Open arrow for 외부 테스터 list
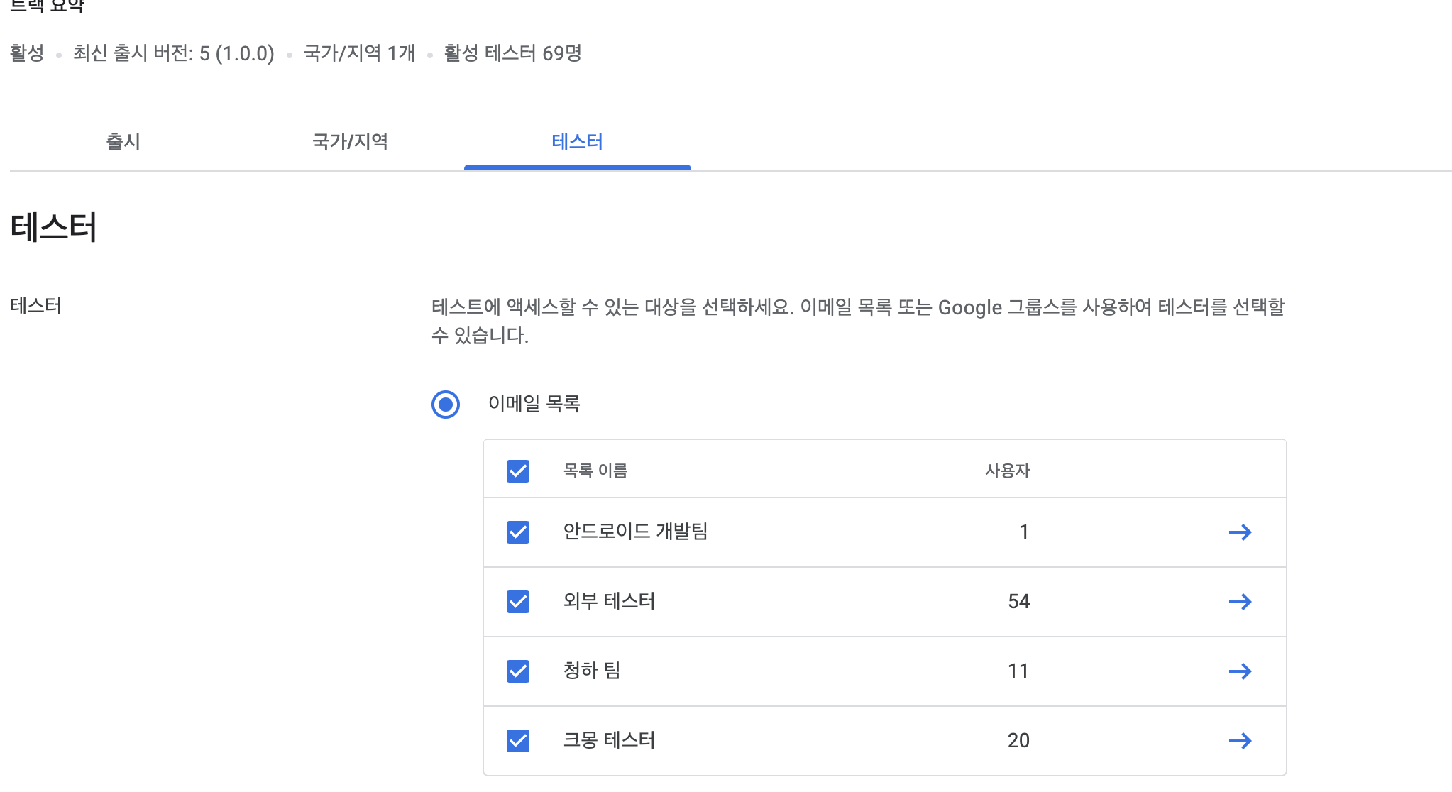This screenshot has height=792, width=1452. [x=1240, y=602]
